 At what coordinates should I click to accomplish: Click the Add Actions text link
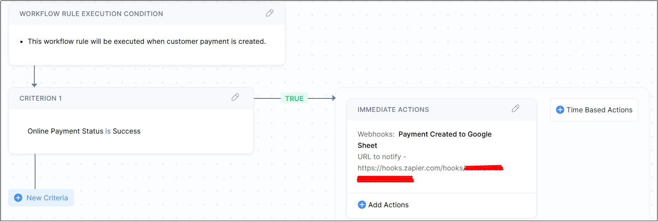(x=388, y=205)
